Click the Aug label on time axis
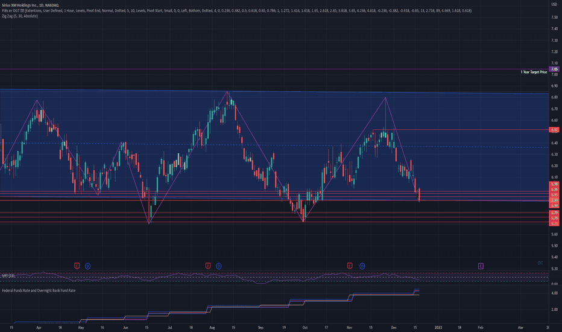 [212, 328]
